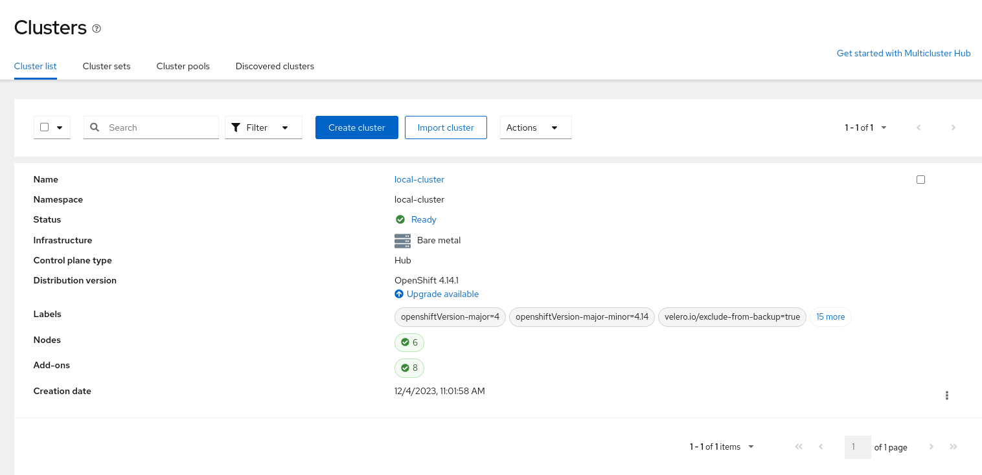Open the Filter dropdown
982x475 pixels.
click(264, 127)
